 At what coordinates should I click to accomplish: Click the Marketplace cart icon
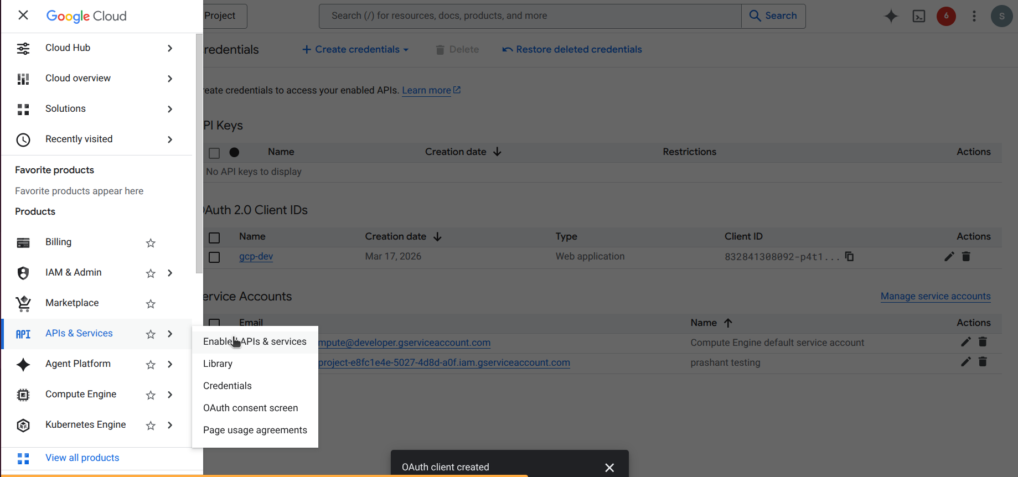tap(23, 303)
